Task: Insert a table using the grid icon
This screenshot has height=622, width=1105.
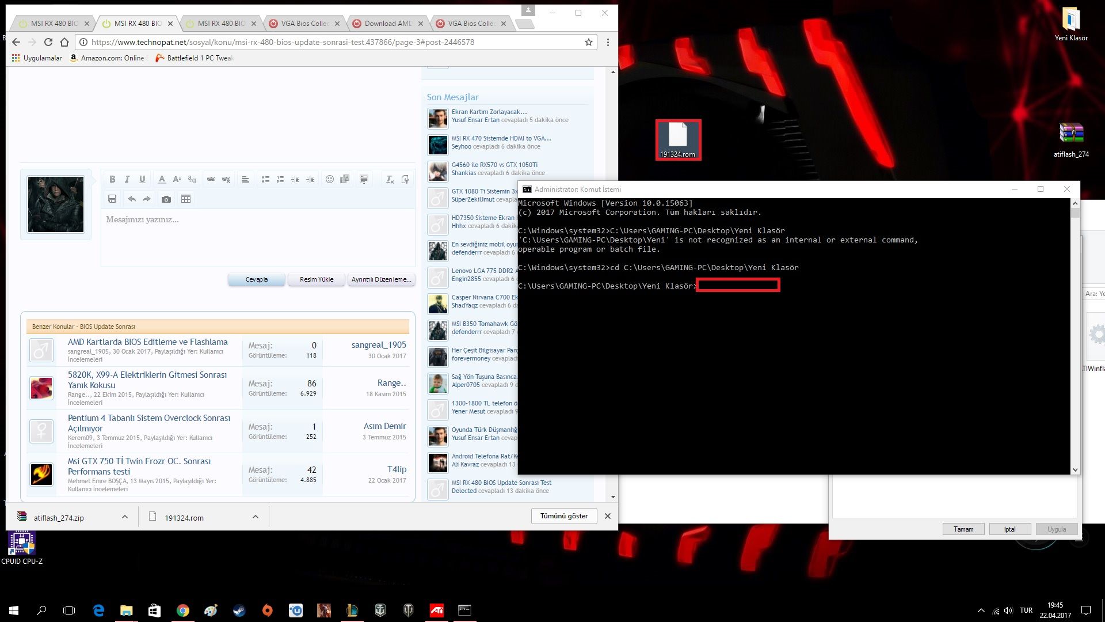Action: (x=185, y=199)
